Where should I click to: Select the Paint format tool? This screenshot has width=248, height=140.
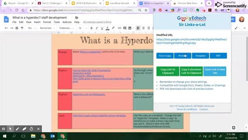(x=22, y=28)
